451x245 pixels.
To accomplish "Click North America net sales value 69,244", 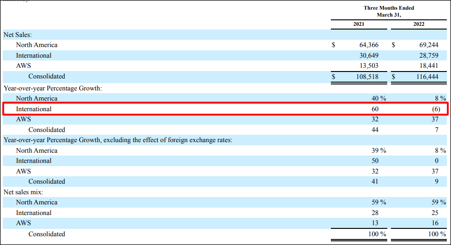I will (428, 45).
